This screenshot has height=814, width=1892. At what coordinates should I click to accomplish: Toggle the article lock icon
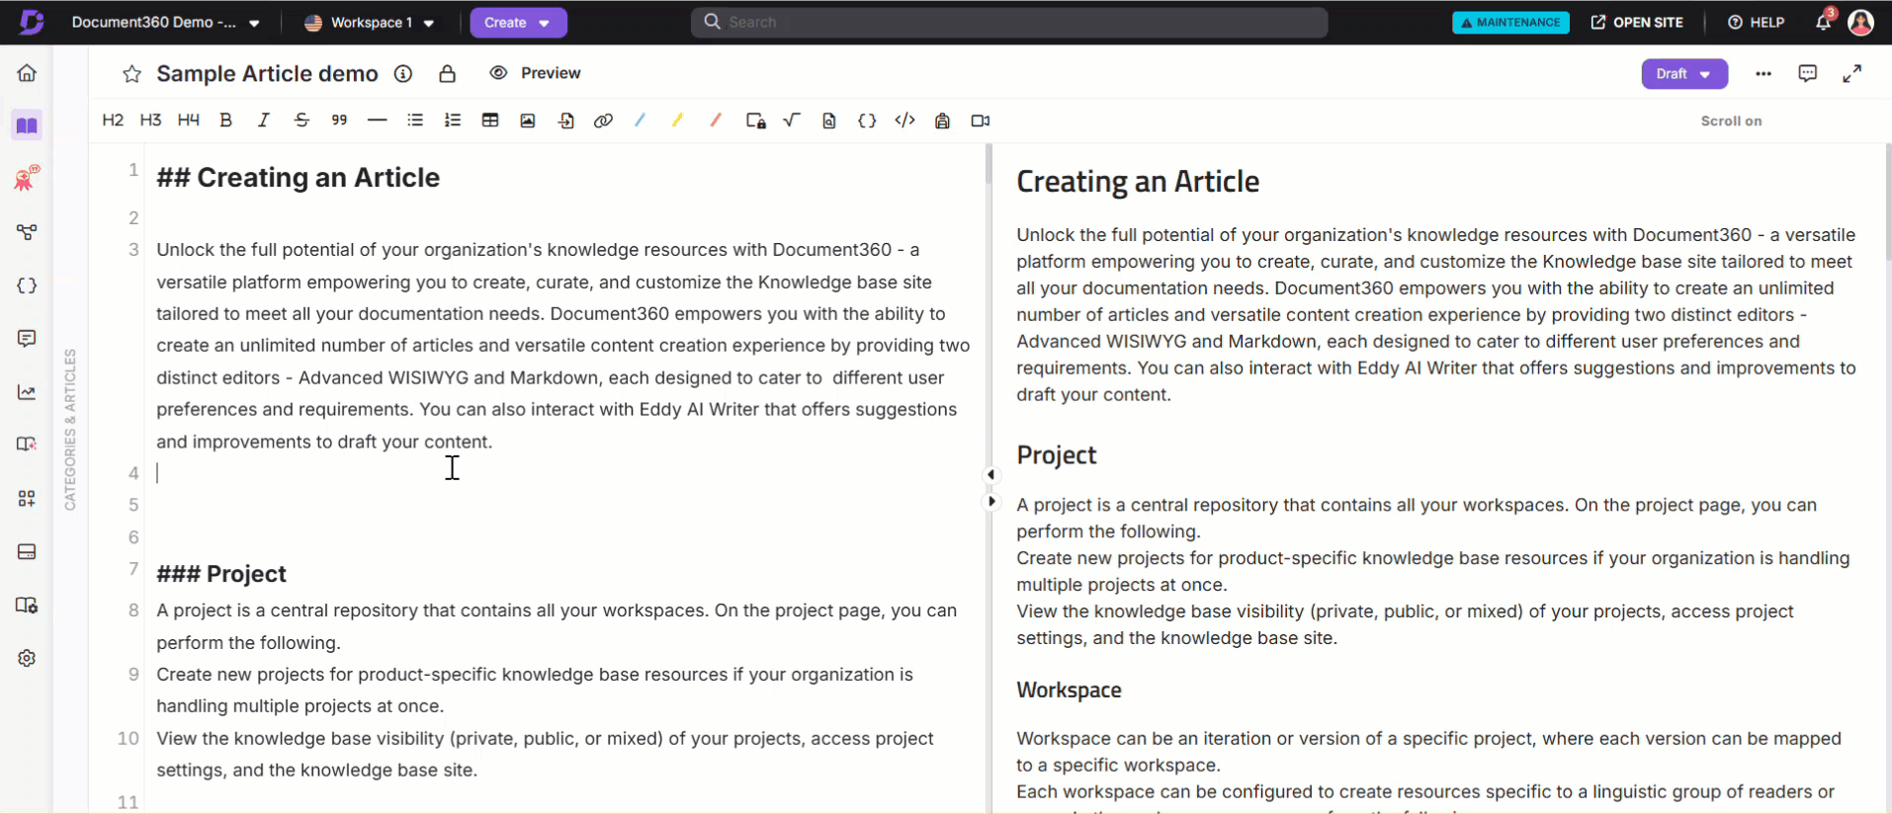click(448, 74)
